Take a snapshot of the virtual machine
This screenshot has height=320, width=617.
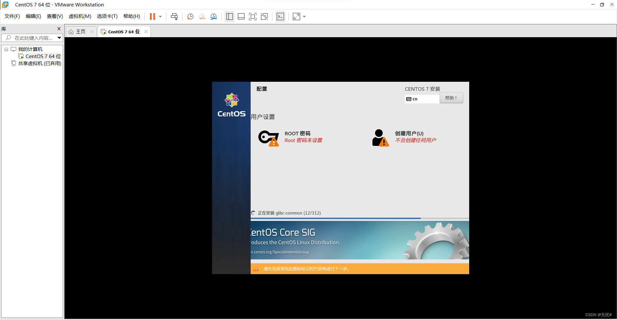coord(190,17)
